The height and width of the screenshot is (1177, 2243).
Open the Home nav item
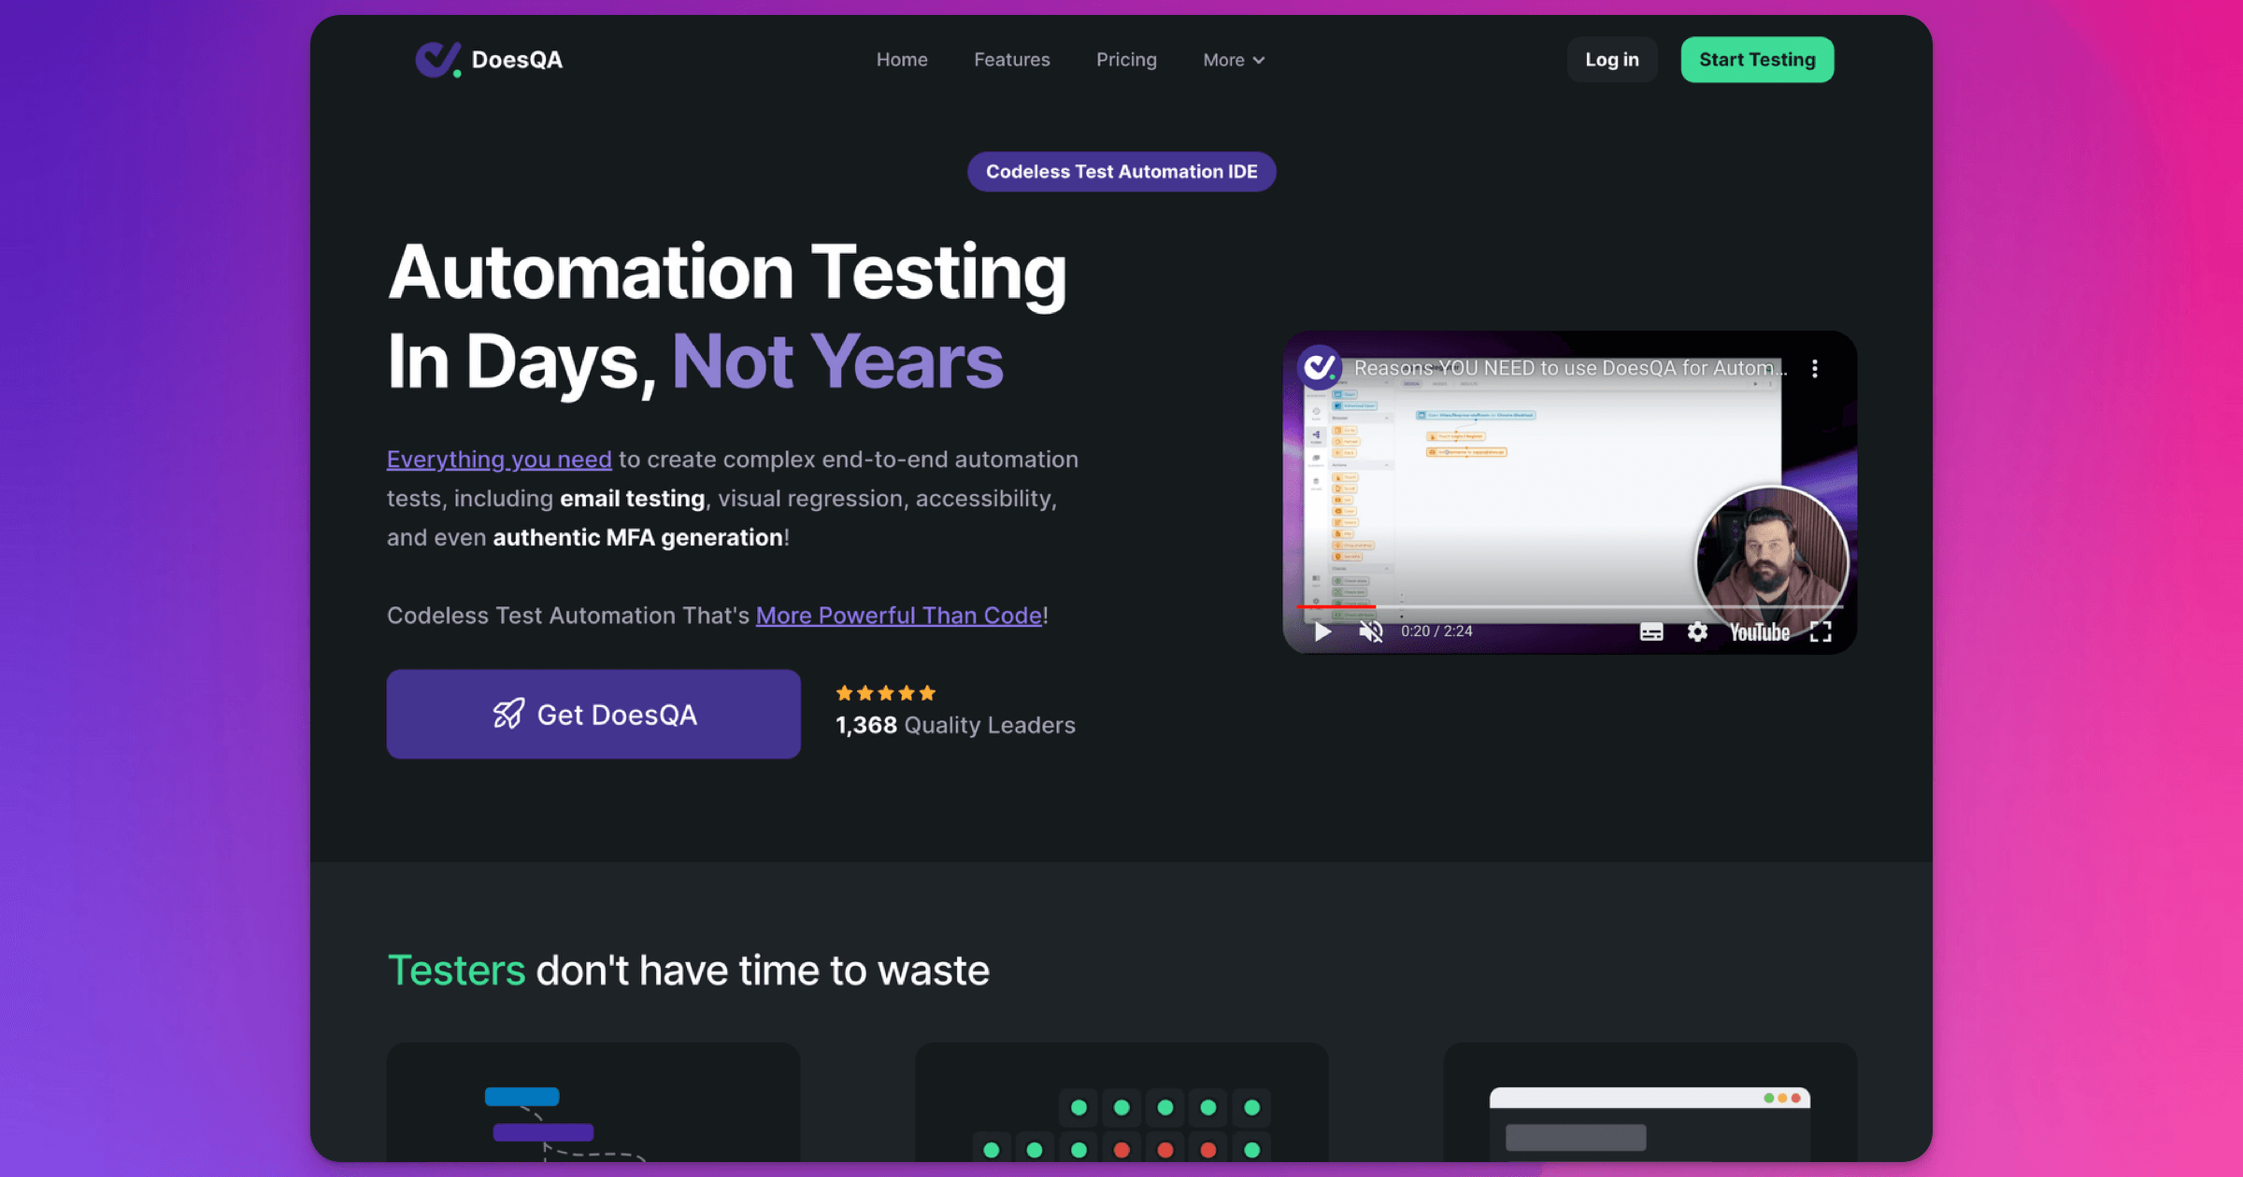click(x=902, y=60)
